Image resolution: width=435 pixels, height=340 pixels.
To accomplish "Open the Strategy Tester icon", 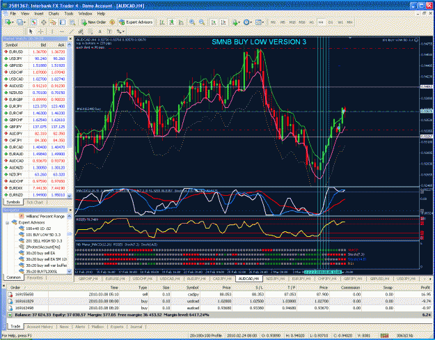I will [72, 22].
